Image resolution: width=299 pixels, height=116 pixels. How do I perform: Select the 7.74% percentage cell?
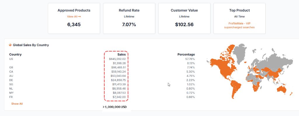[x=191, y=67]
